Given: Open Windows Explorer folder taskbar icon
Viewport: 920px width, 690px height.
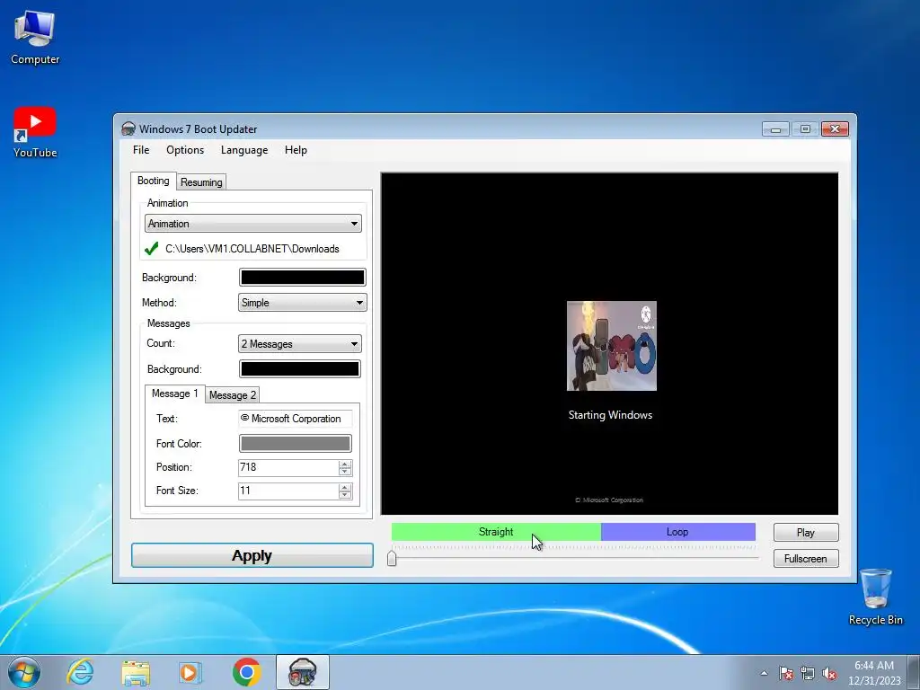Looking at the screenshot, I should point(136,672).
